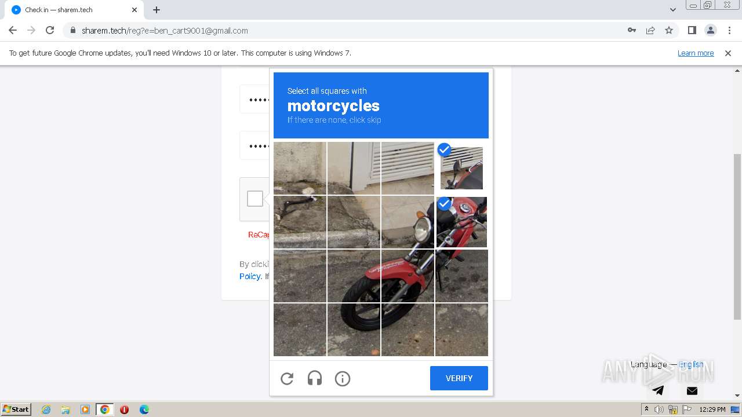
Task: Open saved passwords key icon
Action: [x=632, y=30]
